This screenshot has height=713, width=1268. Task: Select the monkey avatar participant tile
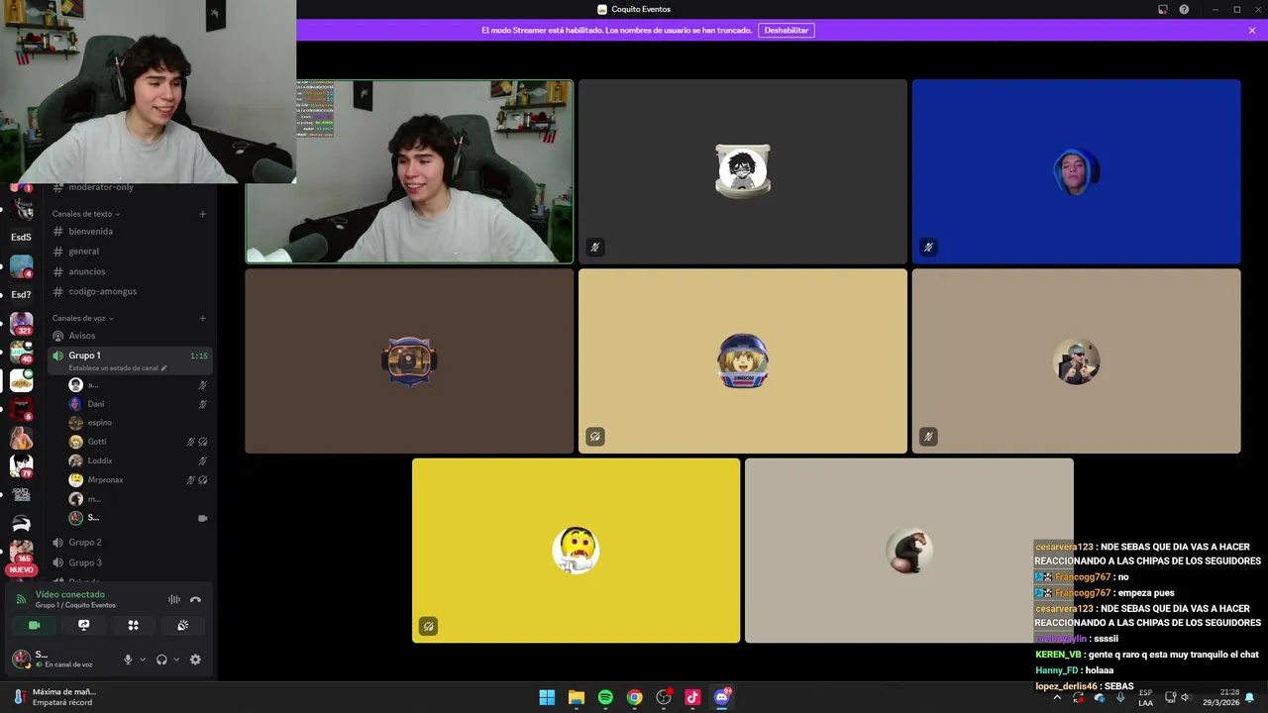(908, 550)
